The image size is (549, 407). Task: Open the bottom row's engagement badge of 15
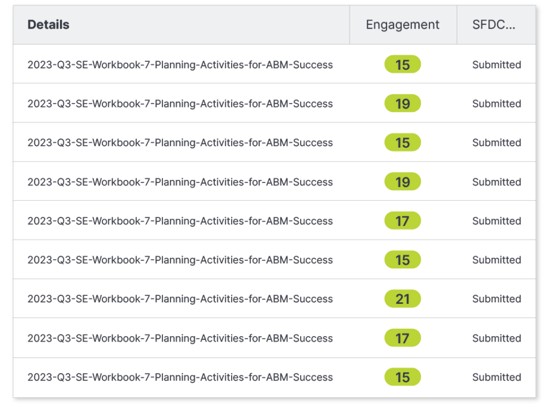coord(402,377)
